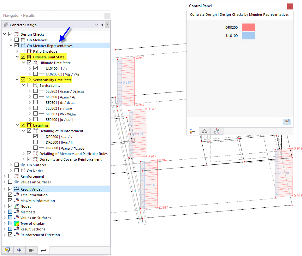Click the Design Checks node icon
Image resolution: width=302 pixels, height=256 pixels.
(17, 34)
